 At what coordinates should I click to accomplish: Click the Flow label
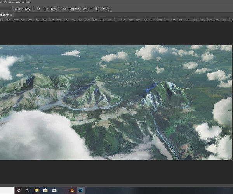(46, 9)
